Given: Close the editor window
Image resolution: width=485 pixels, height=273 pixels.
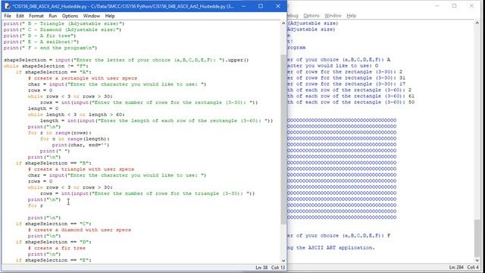Looking at the screenshot, I should point(278,6).
